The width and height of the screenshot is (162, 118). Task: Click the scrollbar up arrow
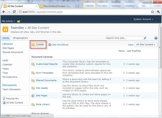[160, 25]
